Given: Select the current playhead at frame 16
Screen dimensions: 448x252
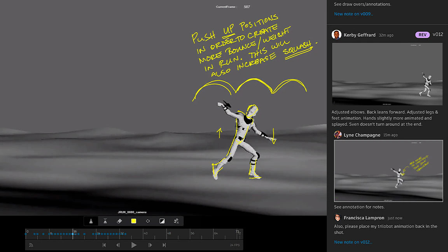Looking at the screenshot, I should [73, 234].
